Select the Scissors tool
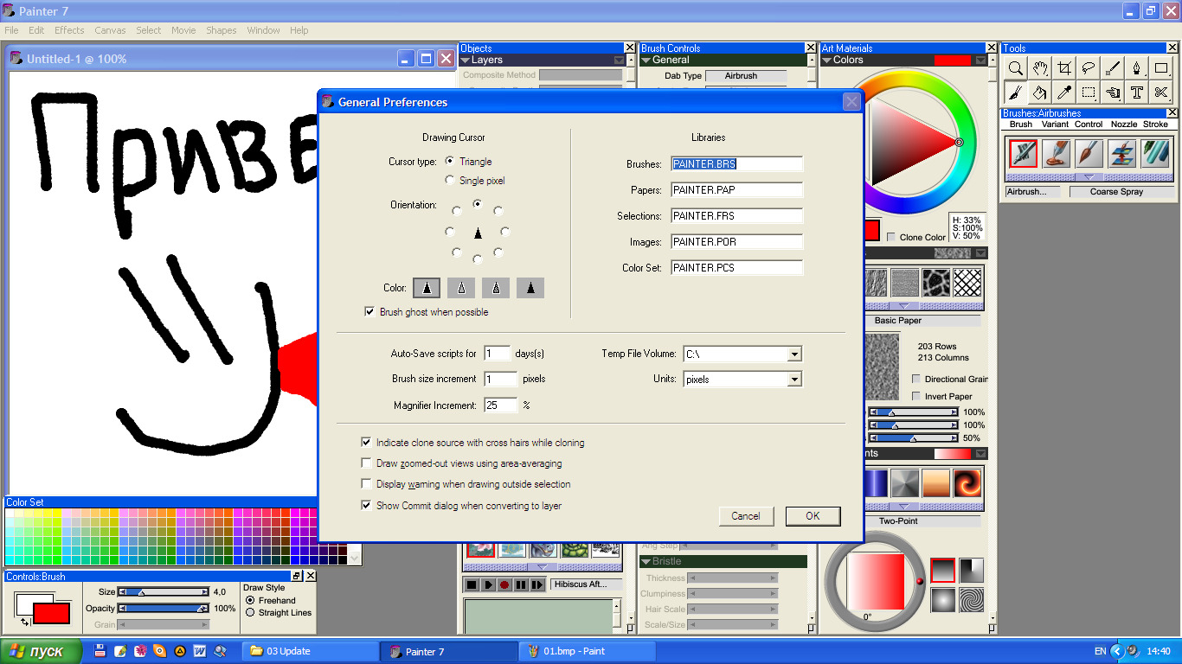Image resolution: width=1182 pixels, height=664 pixels. (x=1161, y=93)
